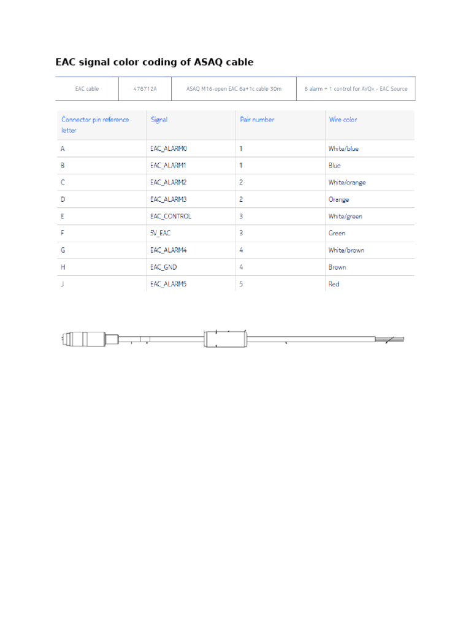This screenshot has height=628, width=471.
Task: Click the '6 alarm + 1 control' description cell
Action: 356,89
